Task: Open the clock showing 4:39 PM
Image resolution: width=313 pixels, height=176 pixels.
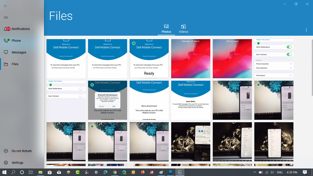Action: pos(292,172)
